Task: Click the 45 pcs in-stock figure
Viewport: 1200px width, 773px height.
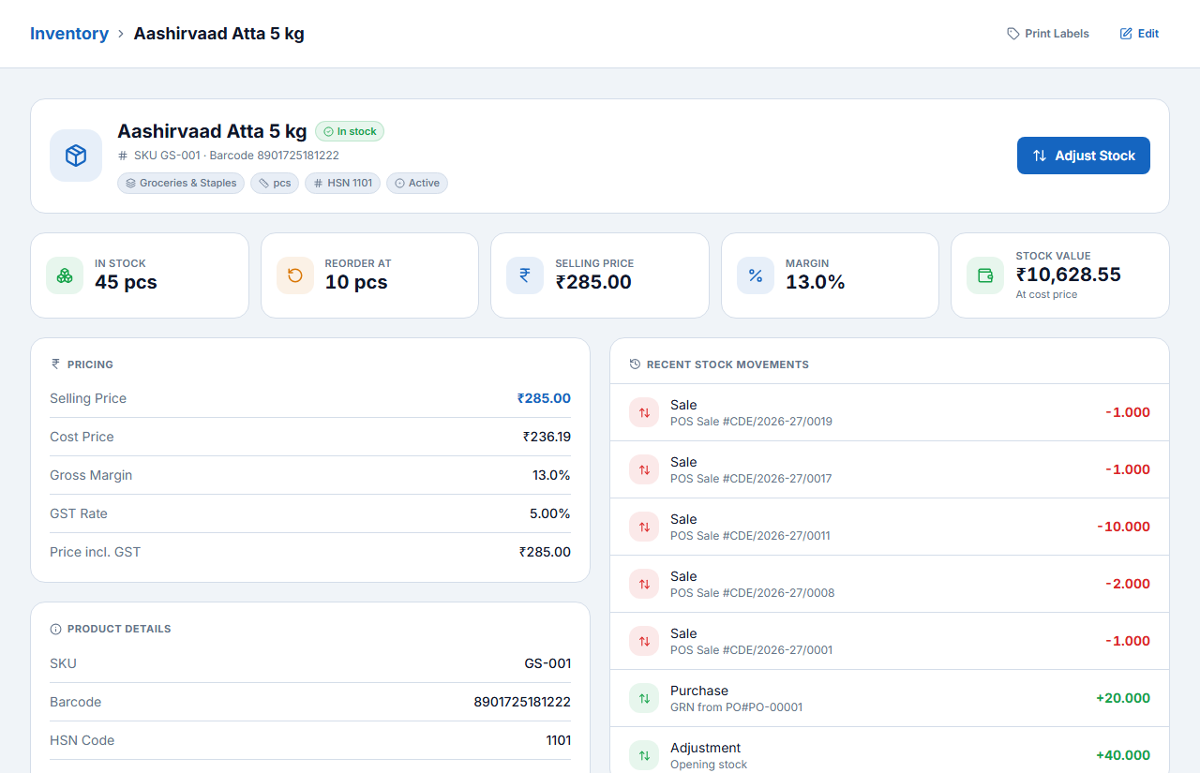Action: [x=126, y=282]
